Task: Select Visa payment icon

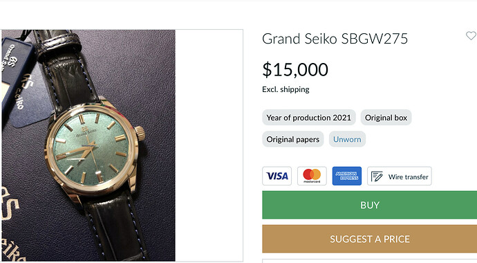Action: point(277,176)
